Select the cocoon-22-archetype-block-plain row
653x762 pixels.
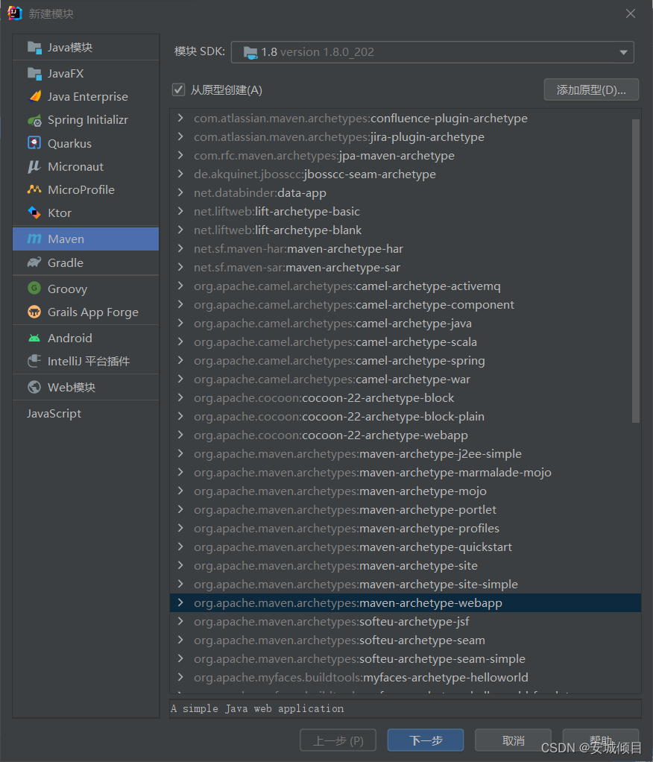(406, 417)
